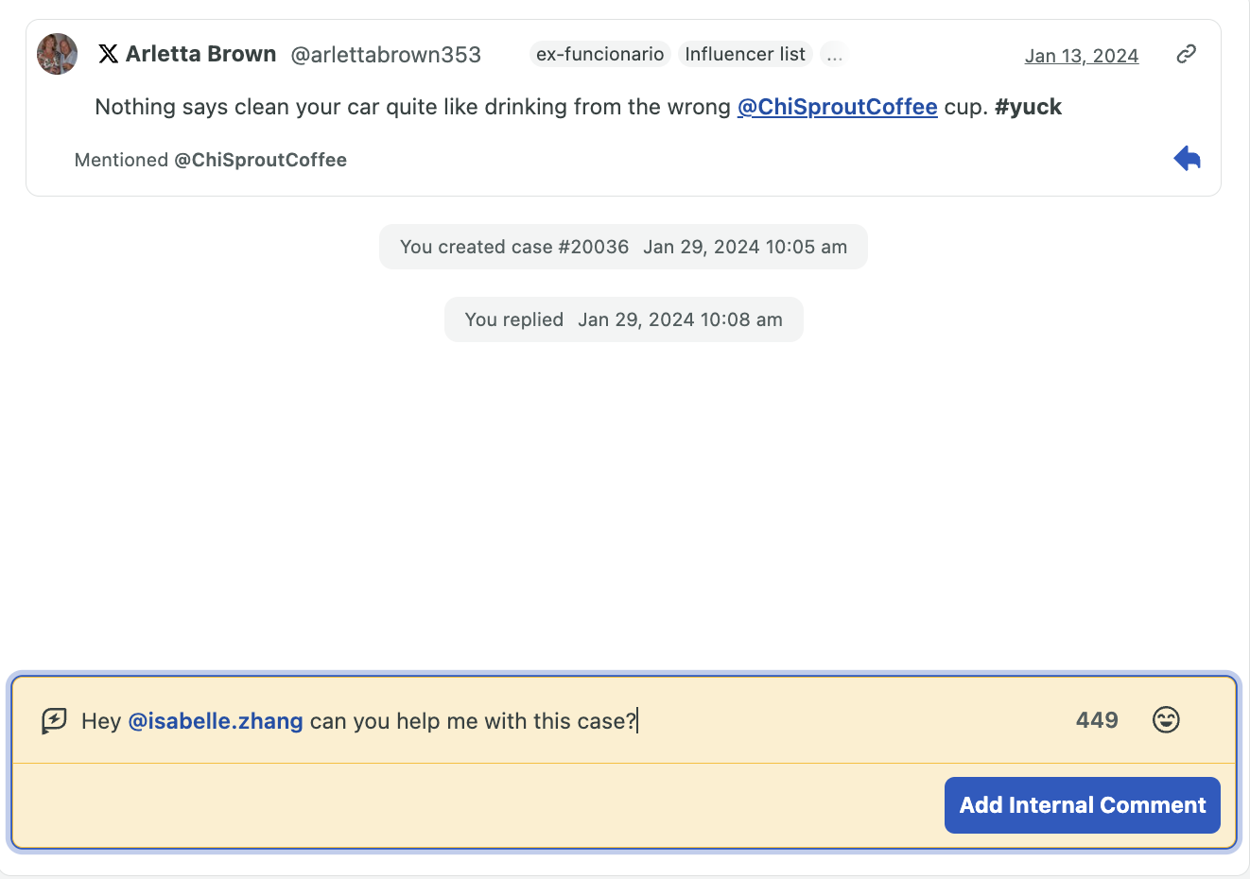Select the ex-funcionario tag
This screenshot has width=1250, height=879.
(x=599, y=54)
